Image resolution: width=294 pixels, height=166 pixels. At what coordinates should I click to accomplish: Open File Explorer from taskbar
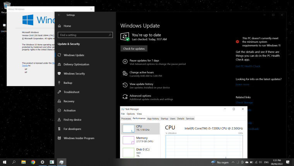pyautogui.click(x=24, y=162)
